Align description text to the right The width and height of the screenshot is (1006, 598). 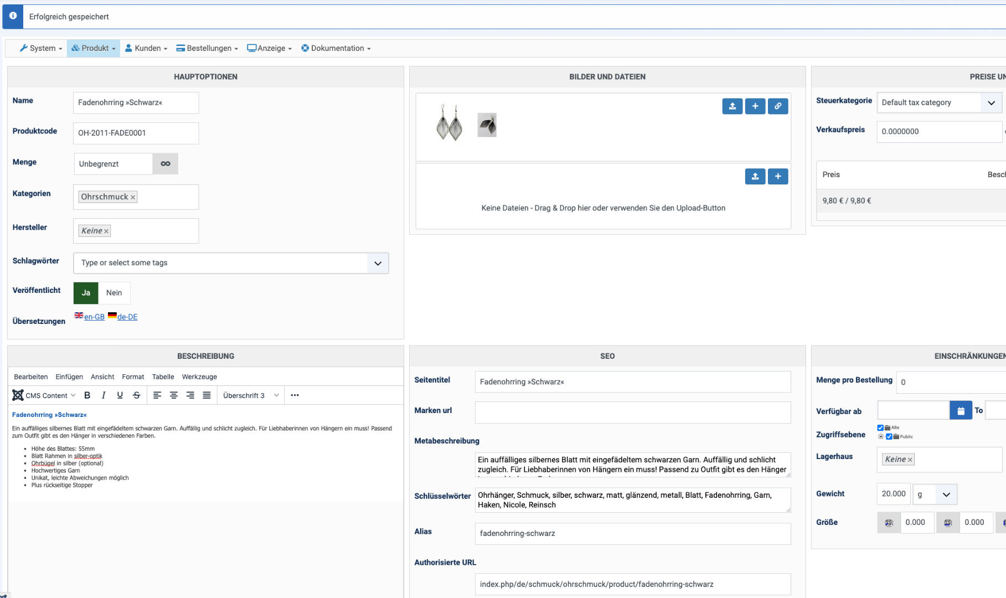pyautogui.click(x=190, y=395)
